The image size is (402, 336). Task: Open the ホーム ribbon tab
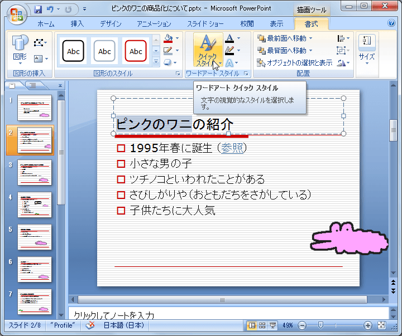point(46,24)
